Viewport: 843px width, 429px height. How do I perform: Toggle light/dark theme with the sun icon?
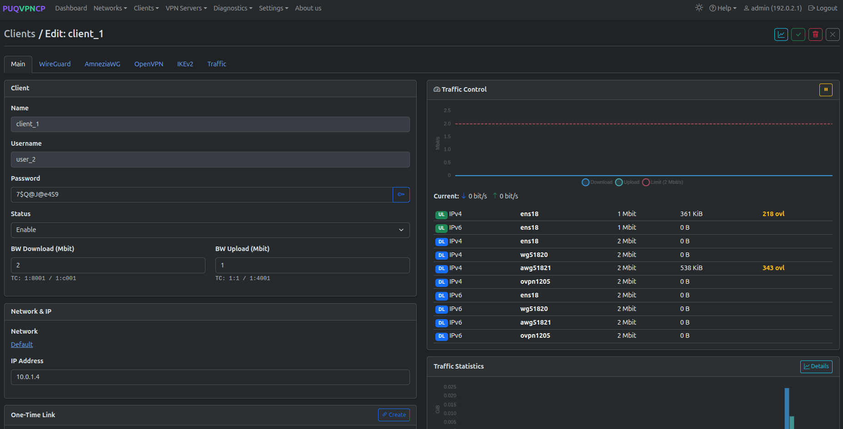699,8
